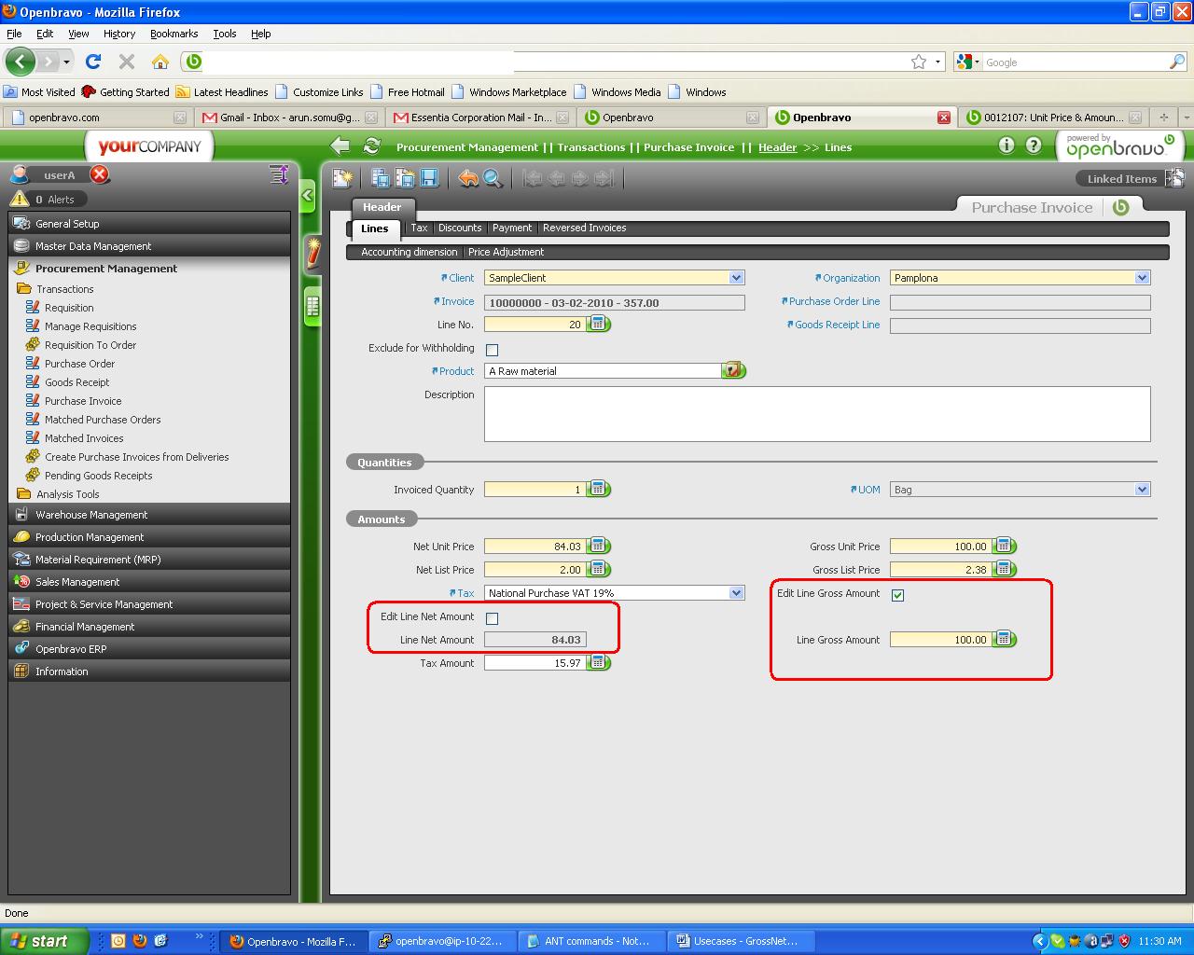This screenshot has height=955, width=1194.
Task: Open Usecases GrossNet taskbar item
Action: click(x=742, y=941)
